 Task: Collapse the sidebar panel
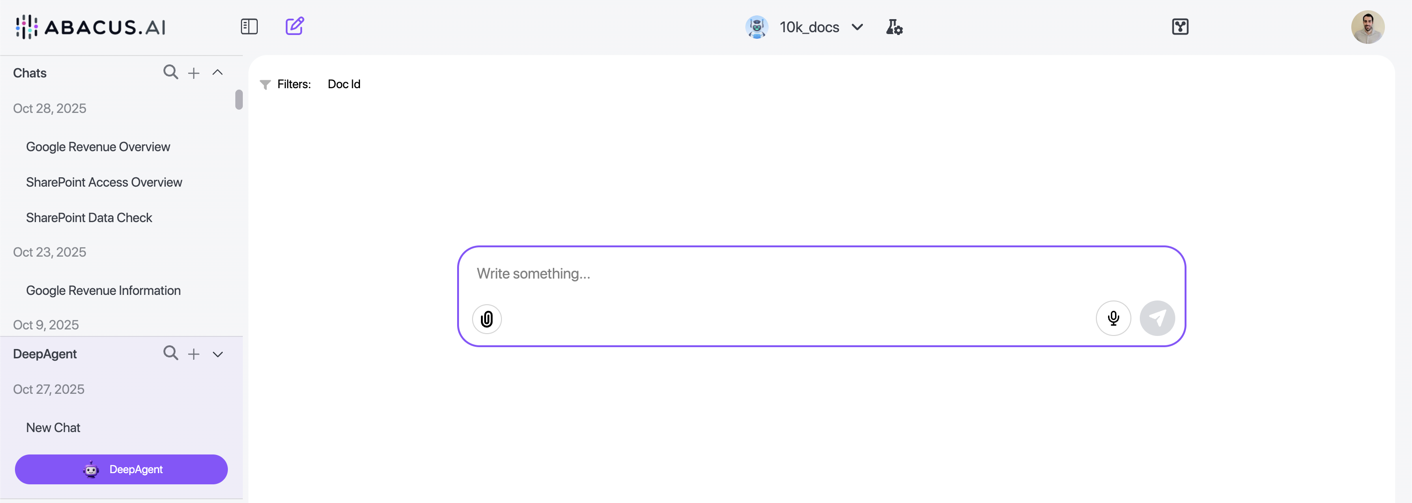pyautogui.click(x=249, y=26)
